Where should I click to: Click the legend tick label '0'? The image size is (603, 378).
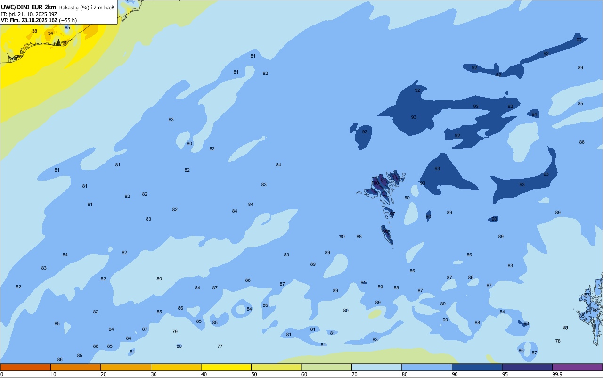click(2, 374)
